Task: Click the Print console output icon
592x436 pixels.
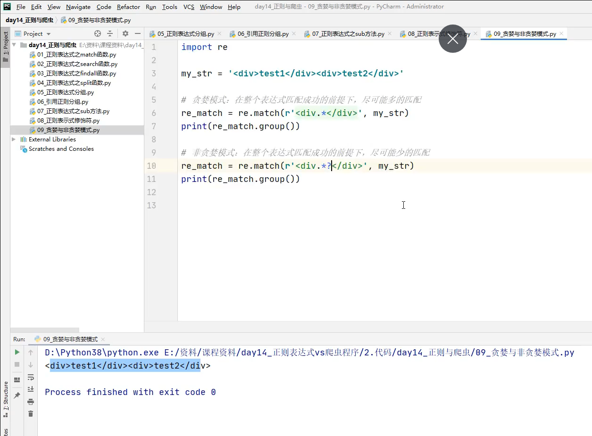Action: [31, 402]
